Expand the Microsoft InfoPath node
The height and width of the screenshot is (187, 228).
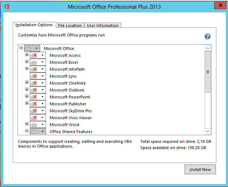coord(27,68)
